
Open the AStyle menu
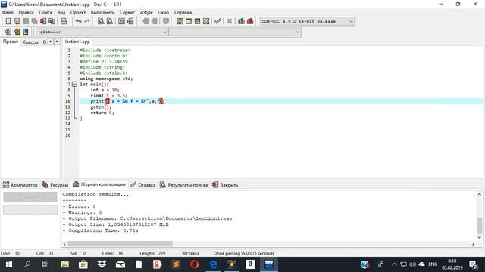click(x=146, y=12)
